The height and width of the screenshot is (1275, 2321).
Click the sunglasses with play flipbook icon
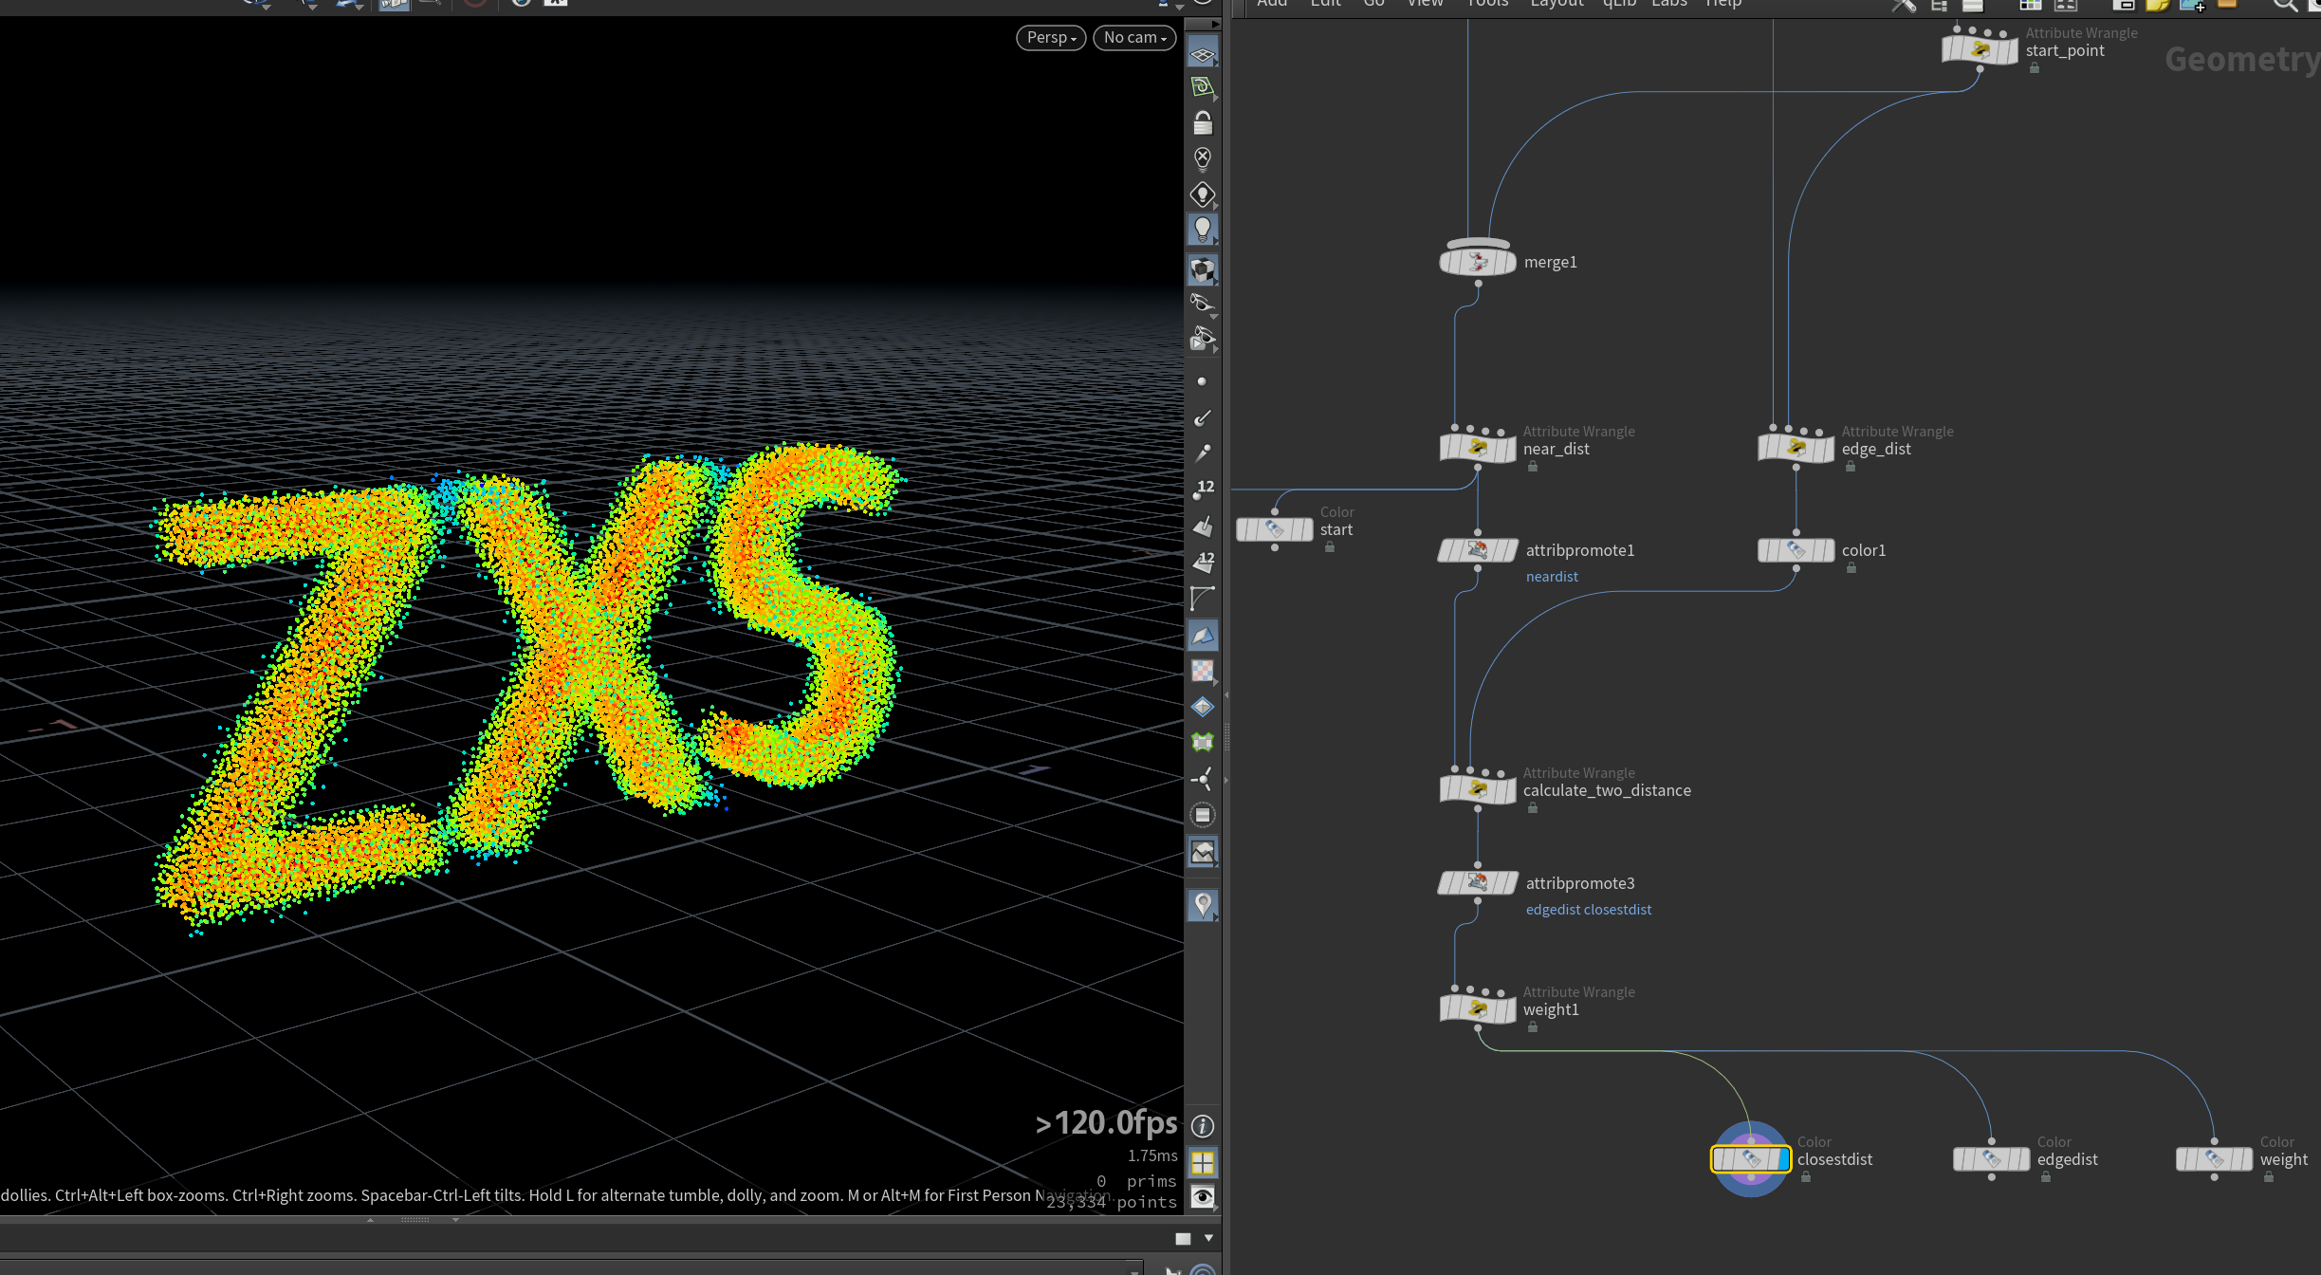[x=1203, y=339]
